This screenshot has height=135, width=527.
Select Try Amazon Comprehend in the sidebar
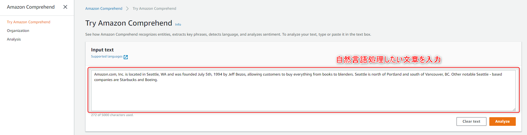click(28, 22)
